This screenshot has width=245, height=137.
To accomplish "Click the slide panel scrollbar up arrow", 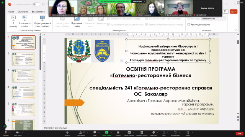I will point(40,34).
